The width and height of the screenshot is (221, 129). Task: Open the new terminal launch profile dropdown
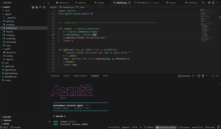(x=195, y=76)
